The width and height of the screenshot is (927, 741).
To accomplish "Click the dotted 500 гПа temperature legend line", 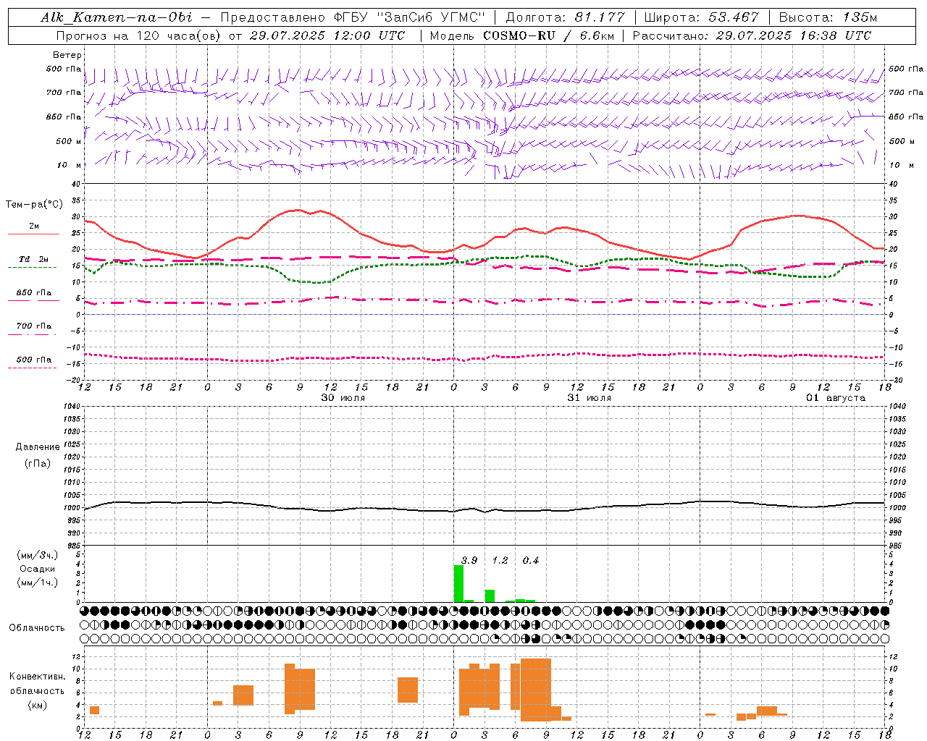I will 32,368.
